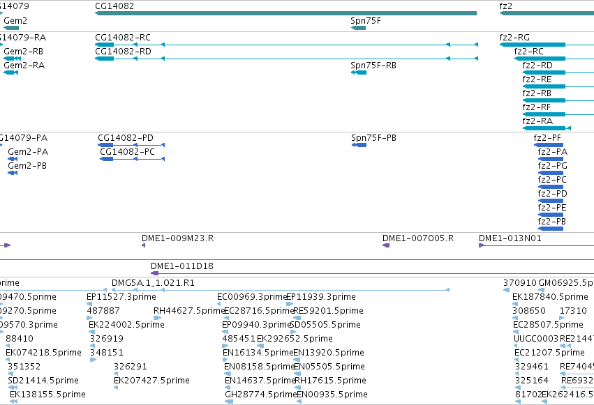Select the fz2-PD protein
The height and width of the screenshot is (405, 594).
pyautogui.click(x=551, y=201)
